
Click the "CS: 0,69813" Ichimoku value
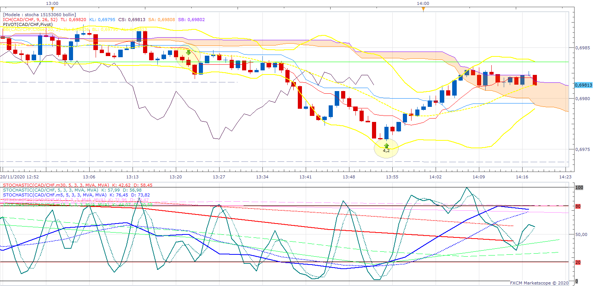[x=132, y=20]
